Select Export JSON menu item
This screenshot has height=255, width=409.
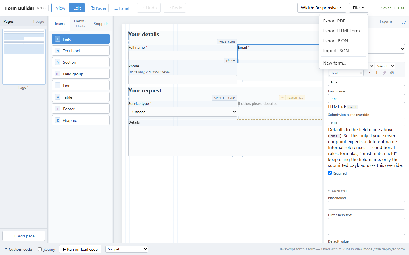coord(344,41)
